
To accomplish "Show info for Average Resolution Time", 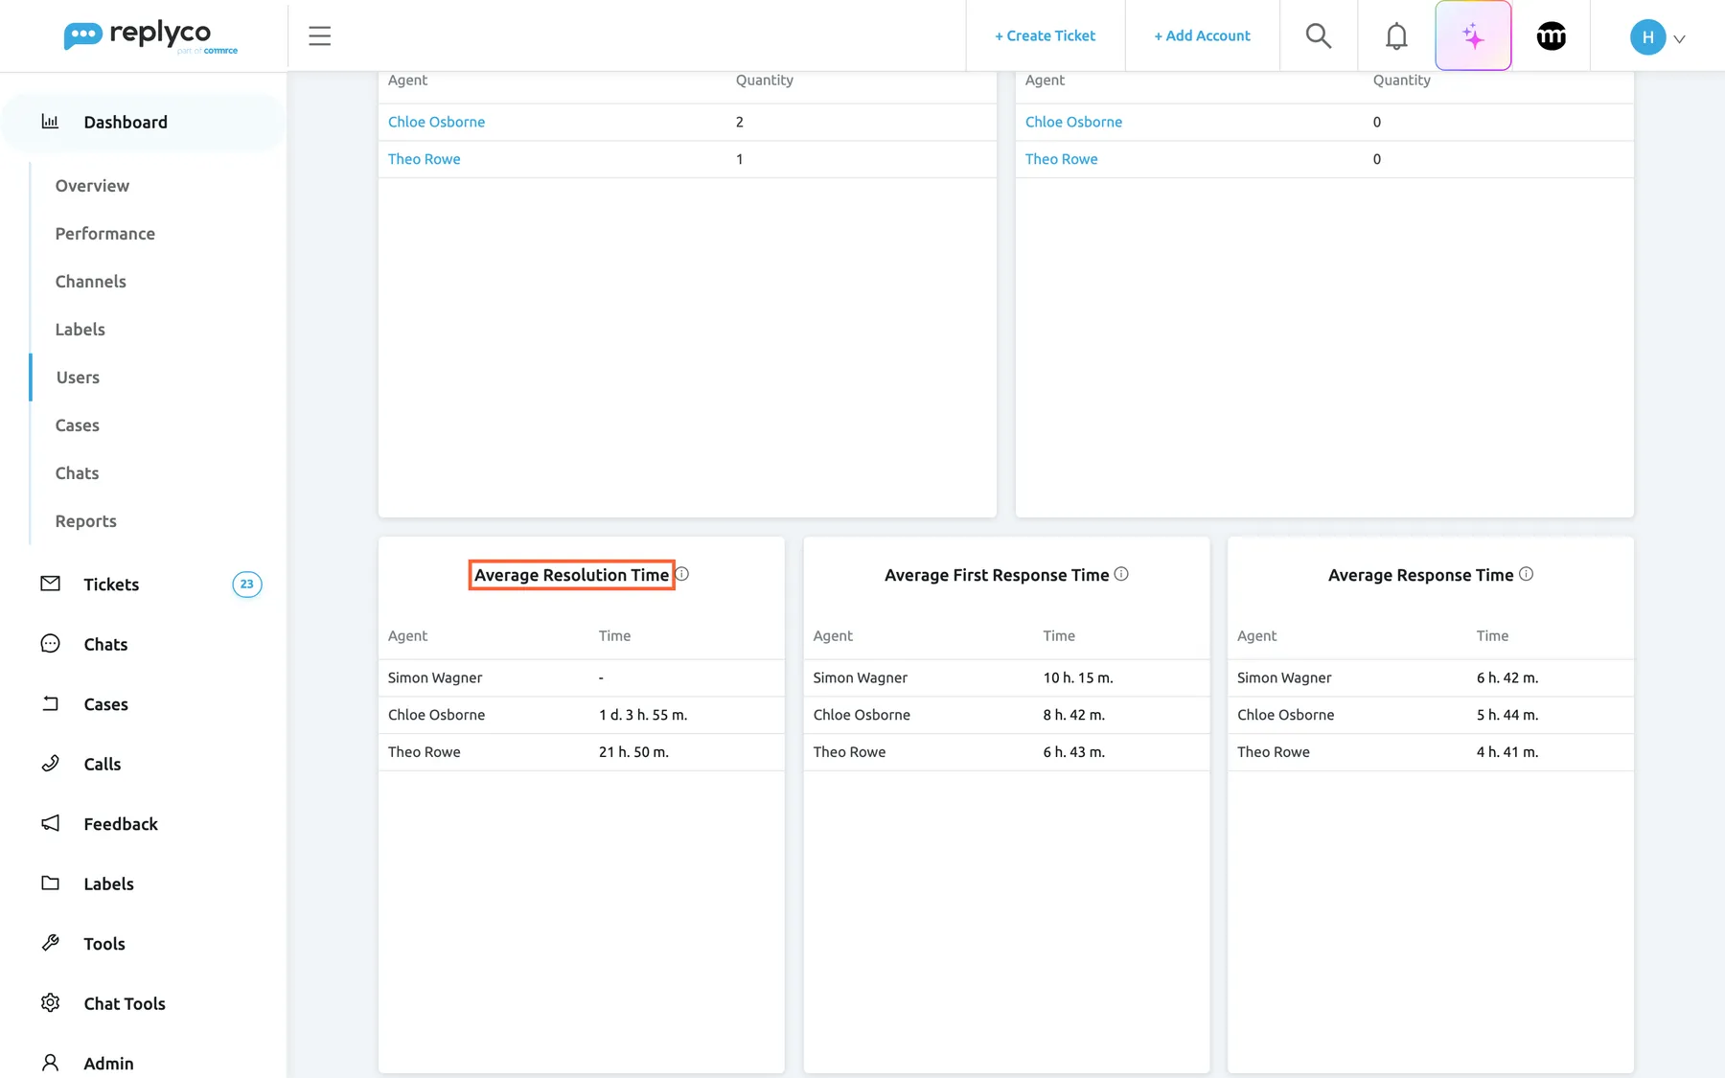I will (x=682, y=574).
